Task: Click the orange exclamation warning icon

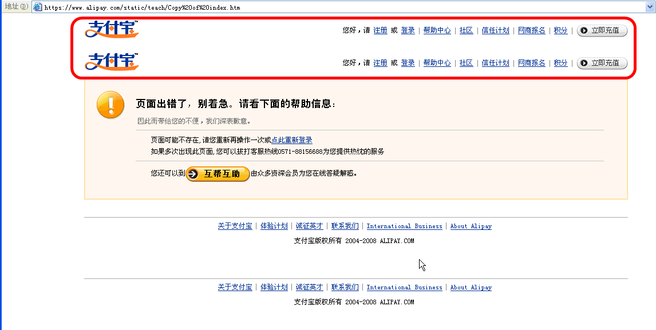Action: (110, 105)
